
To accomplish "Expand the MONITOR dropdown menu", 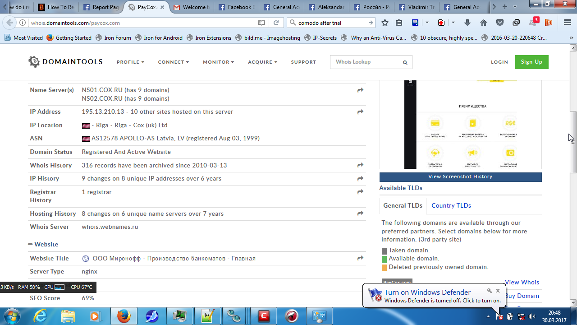I will tap(219, 62).
